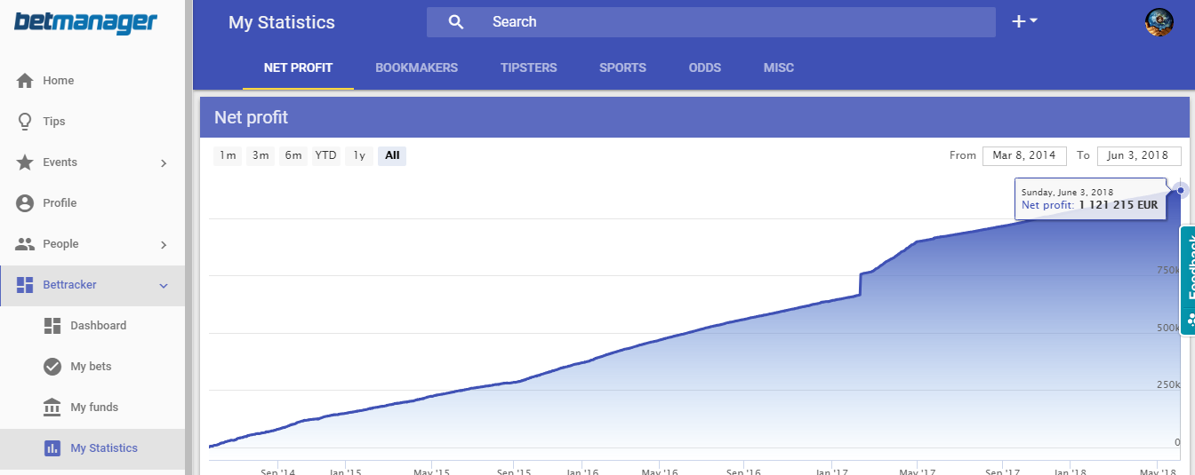1195x475 pixels.
Task: Select the Odds tab
Action: 704,67
